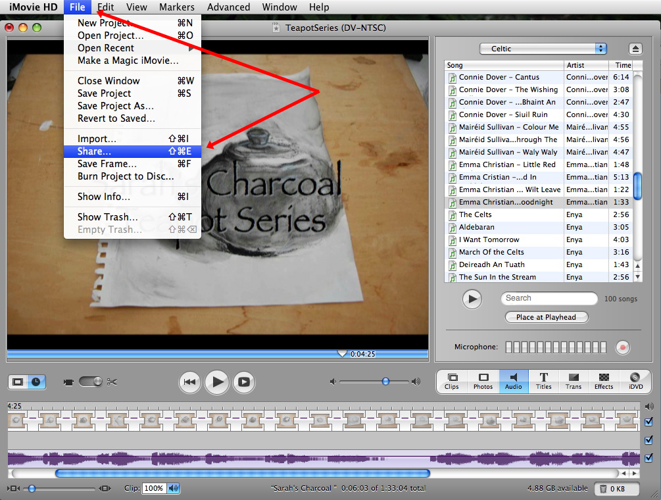Image resolution: width=661 pixels, height=500 pixels.
Task: Click the speaker icon above the timeline track checkboxes
Action: tap(649, 407)
